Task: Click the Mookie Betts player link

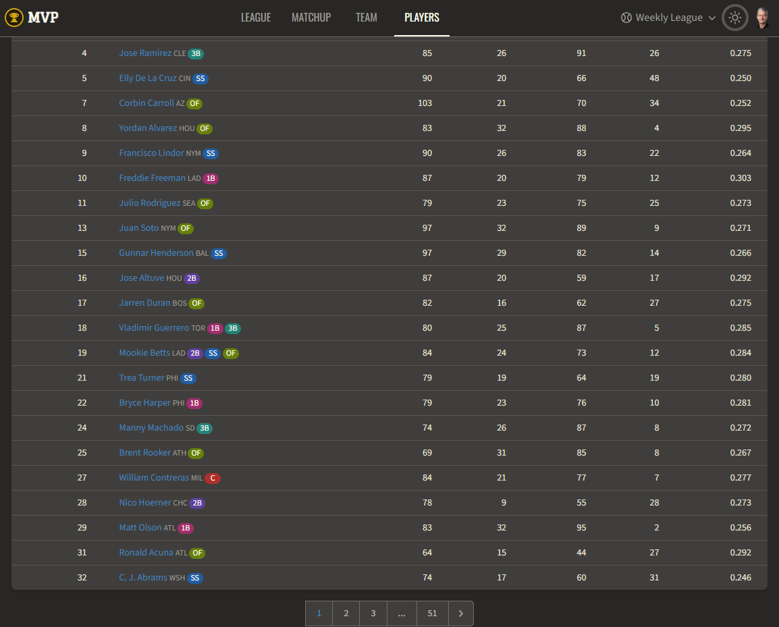Action: 144,353
